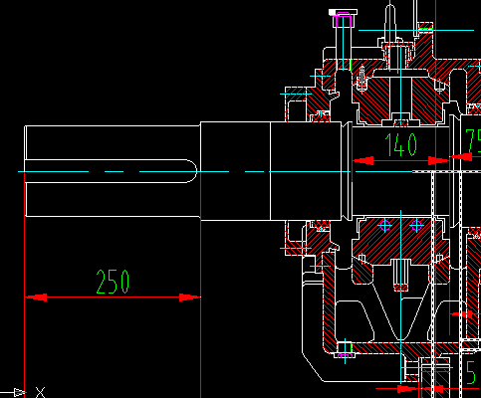Click the left arrowhead of the 250 dimension
This screenshot has width=481, height=398.
coord(36,298)
